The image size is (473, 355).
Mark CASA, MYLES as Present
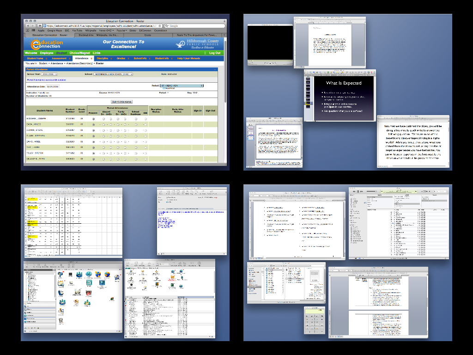click(93, 125)
